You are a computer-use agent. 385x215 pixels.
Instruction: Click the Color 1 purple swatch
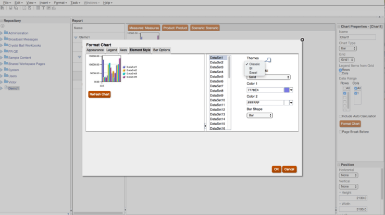click(x=286, y=90)
